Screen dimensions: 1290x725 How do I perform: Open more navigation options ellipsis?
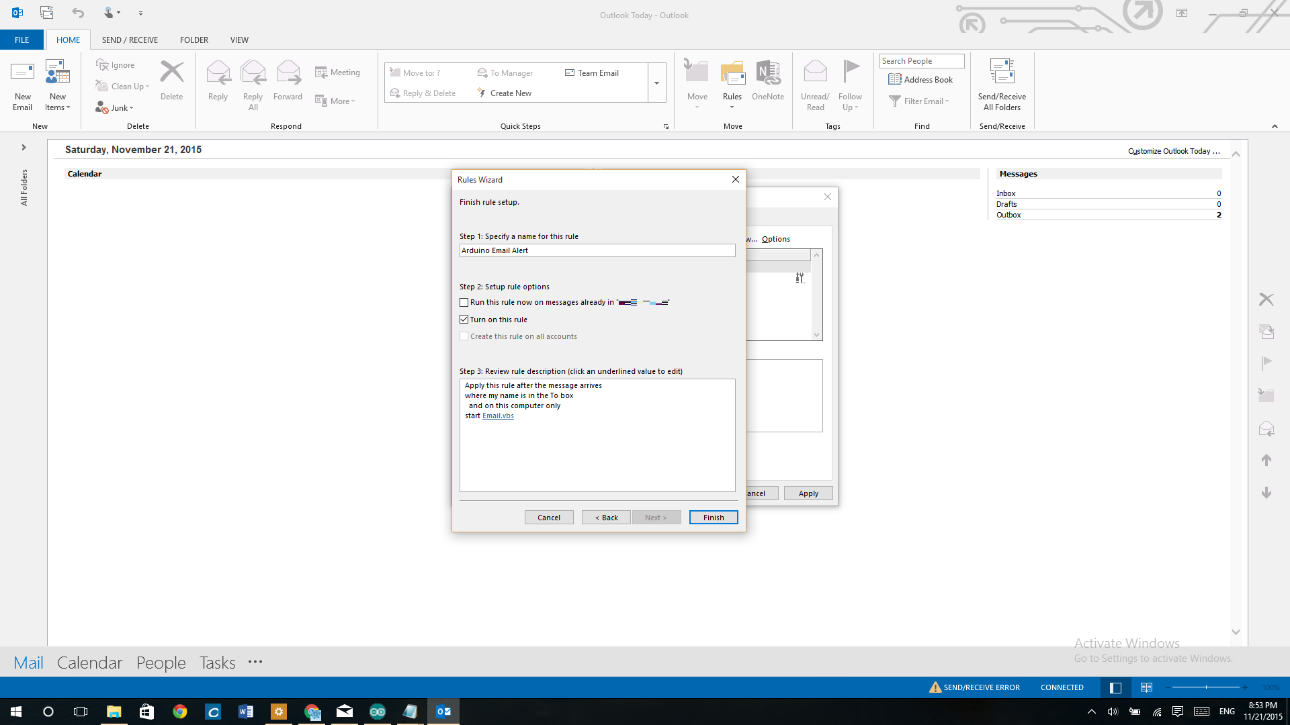[x=255, y=662]
